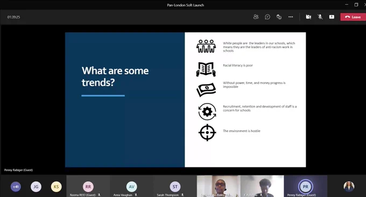Screen dimensions: 366x197
Task: Open the More actions ellipsis menu
Action: (x=291, y=17)
